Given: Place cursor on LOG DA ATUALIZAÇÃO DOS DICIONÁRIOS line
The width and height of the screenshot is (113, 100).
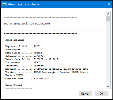Looking at the screenshot, I should (x=27, y=24).
